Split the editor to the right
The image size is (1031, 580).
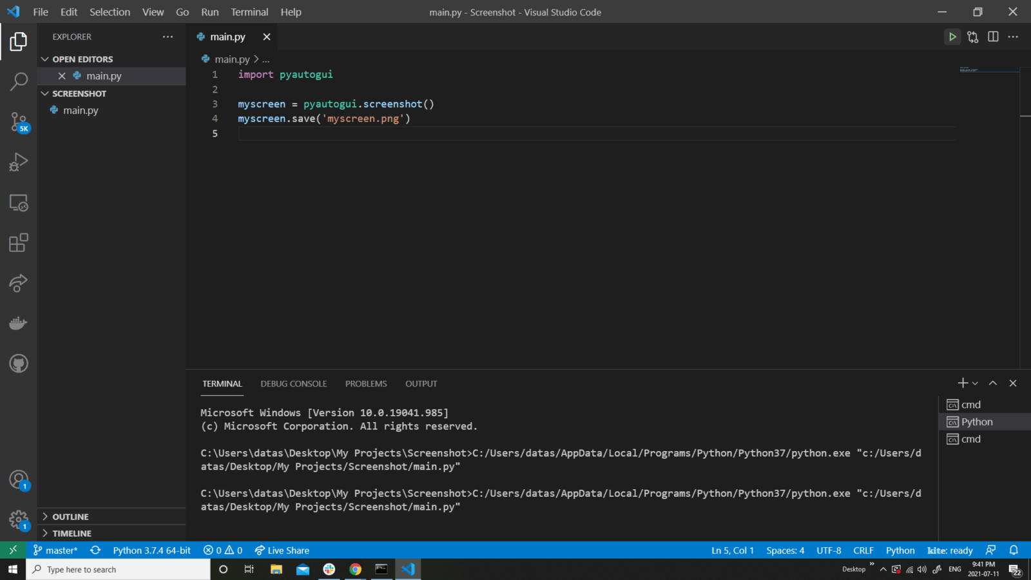click(993, 37)
